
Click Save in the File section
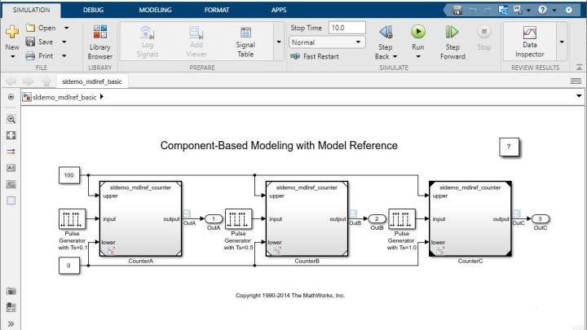[x=39, y=42]
